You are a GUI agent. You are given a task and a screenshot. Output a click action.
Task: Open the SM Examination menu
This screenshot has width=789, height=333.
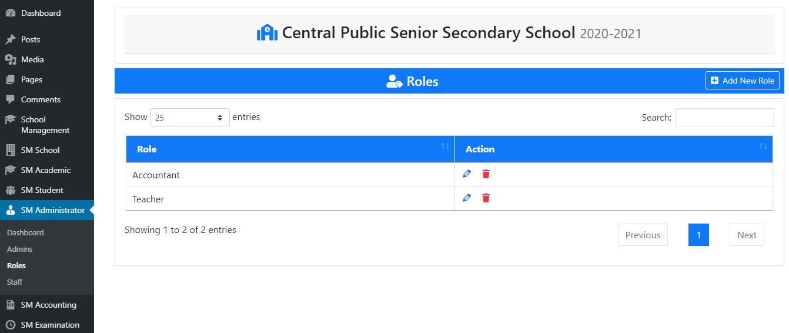tap(50, 325)
